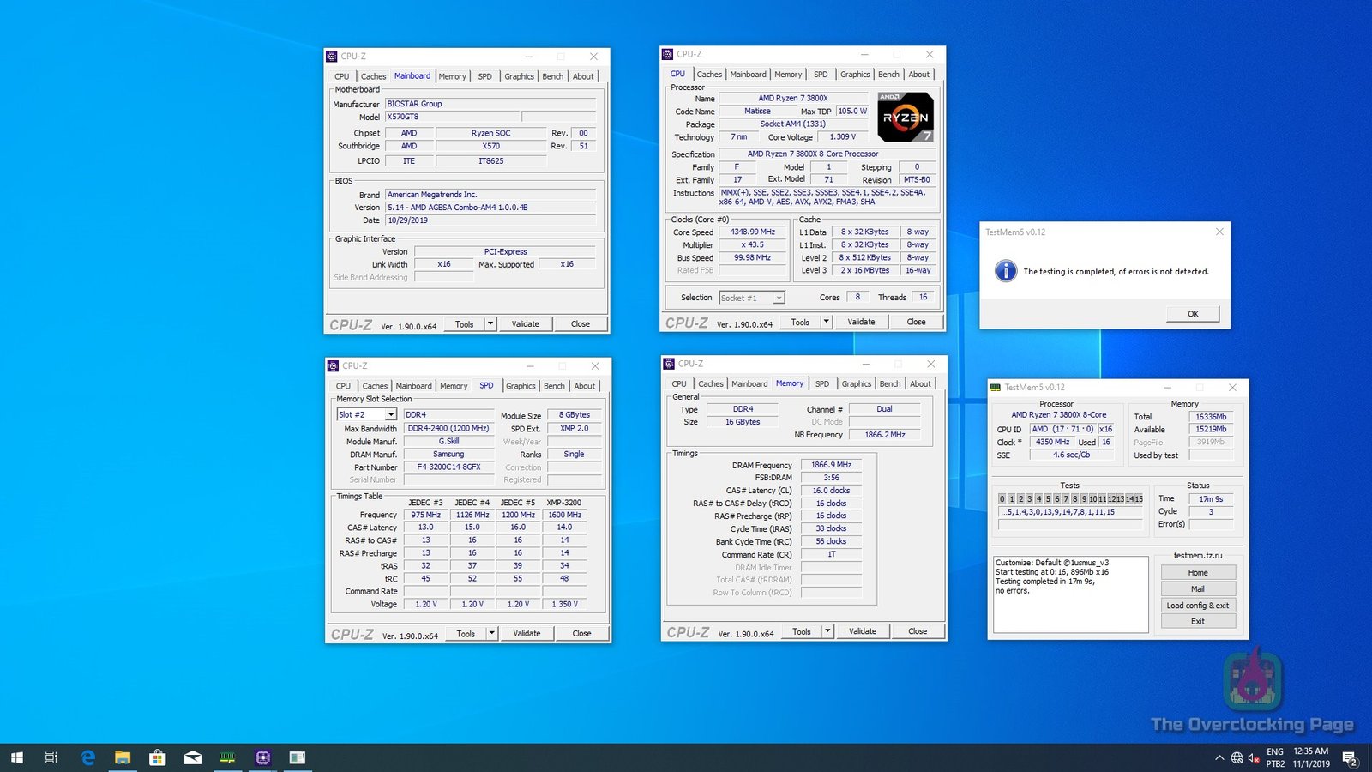Open Microsoft Edge from the taskbar

pyautogui.click(x=87, y=757)
